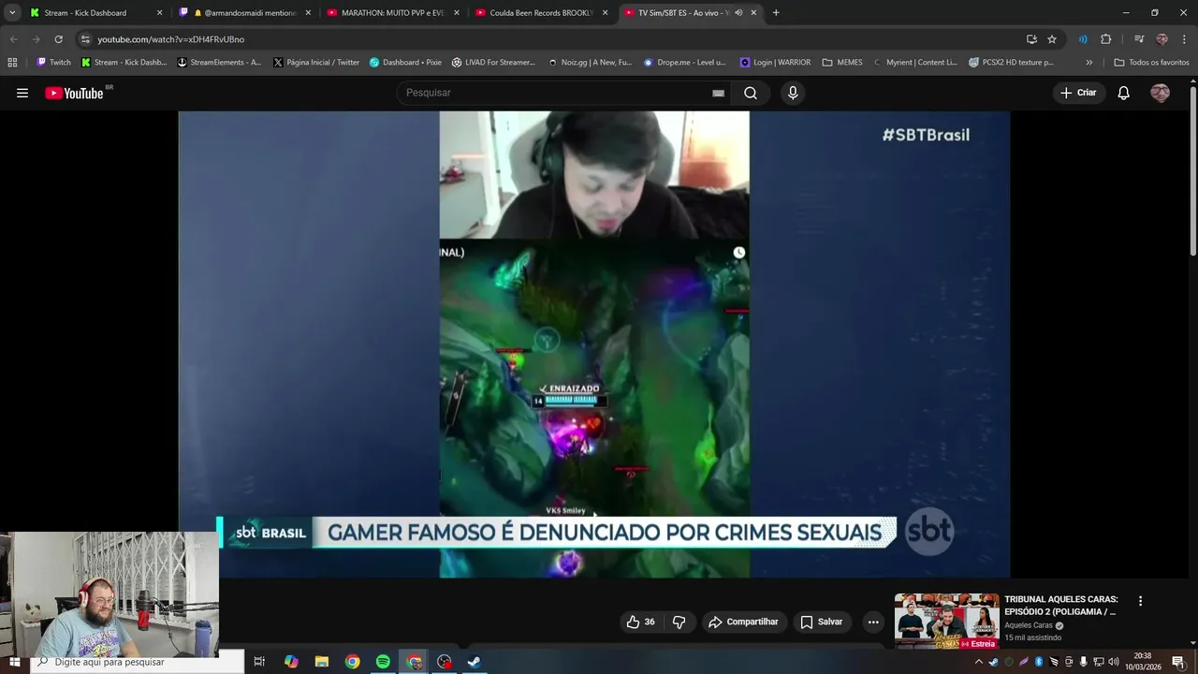The width and height of the screenshot is (1198, 674).
Task: Open YouTube notifications bell
Action: [1124, 93]
